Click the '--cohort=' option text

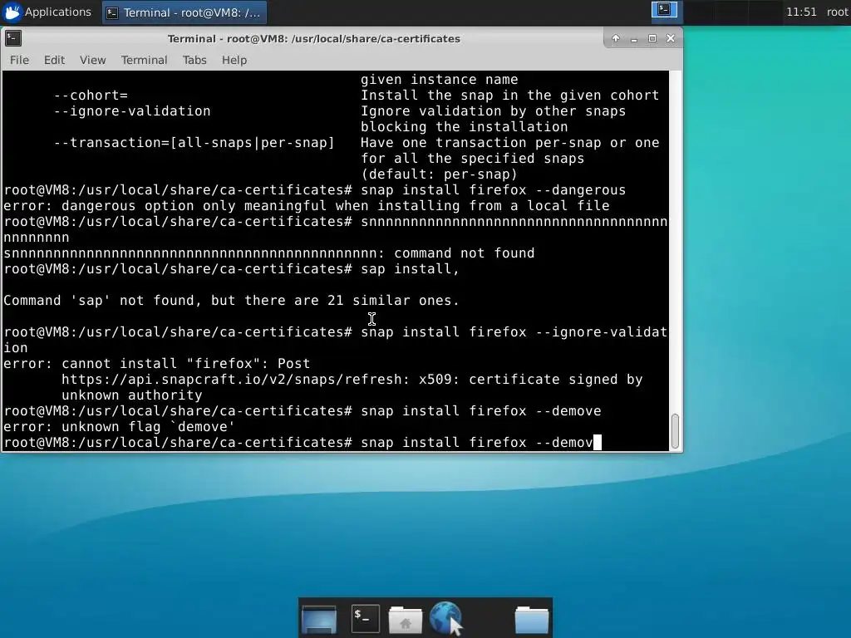click(x=91, y=96)
